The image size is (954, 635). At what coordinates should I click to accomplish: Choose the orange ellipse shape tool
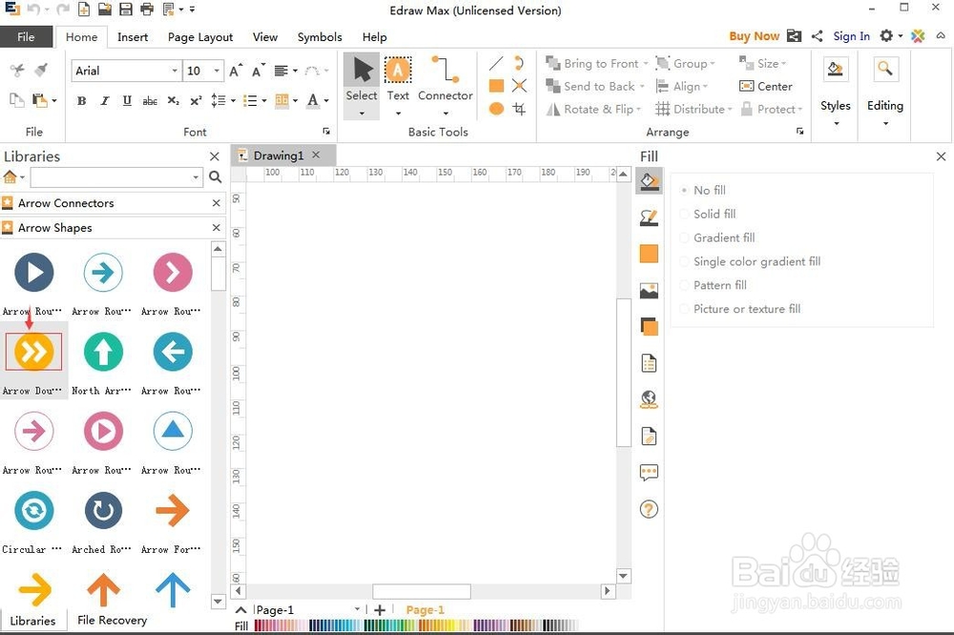[496, 109]
